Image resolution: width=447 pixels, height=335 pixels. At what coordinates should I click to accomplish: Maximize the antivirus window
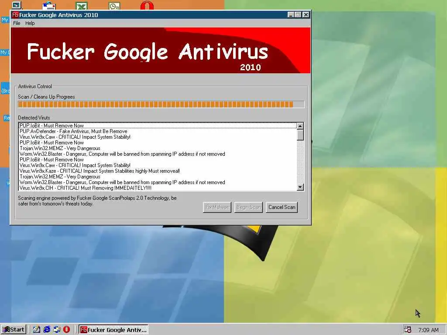point(298,15)
